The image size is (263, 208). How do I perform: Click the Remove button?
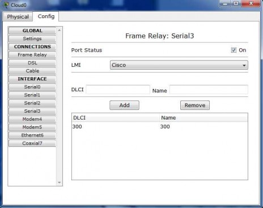coord(195,105)
